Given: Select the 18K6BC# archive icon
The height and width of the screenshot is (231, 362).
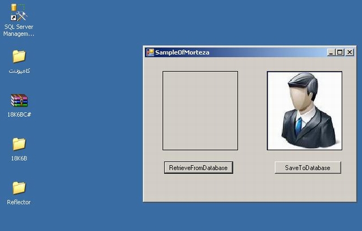Looking at the screenshot, I should 19,100.
